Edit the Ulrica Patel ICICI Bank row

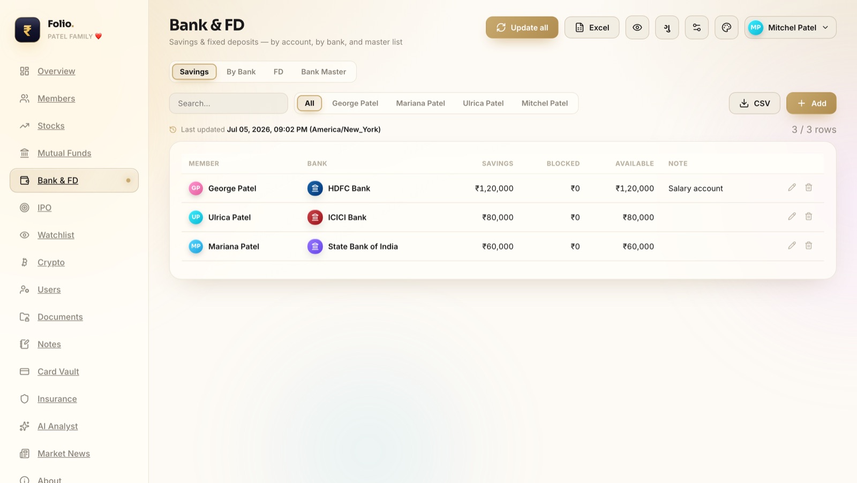click(x=792, y=216)
